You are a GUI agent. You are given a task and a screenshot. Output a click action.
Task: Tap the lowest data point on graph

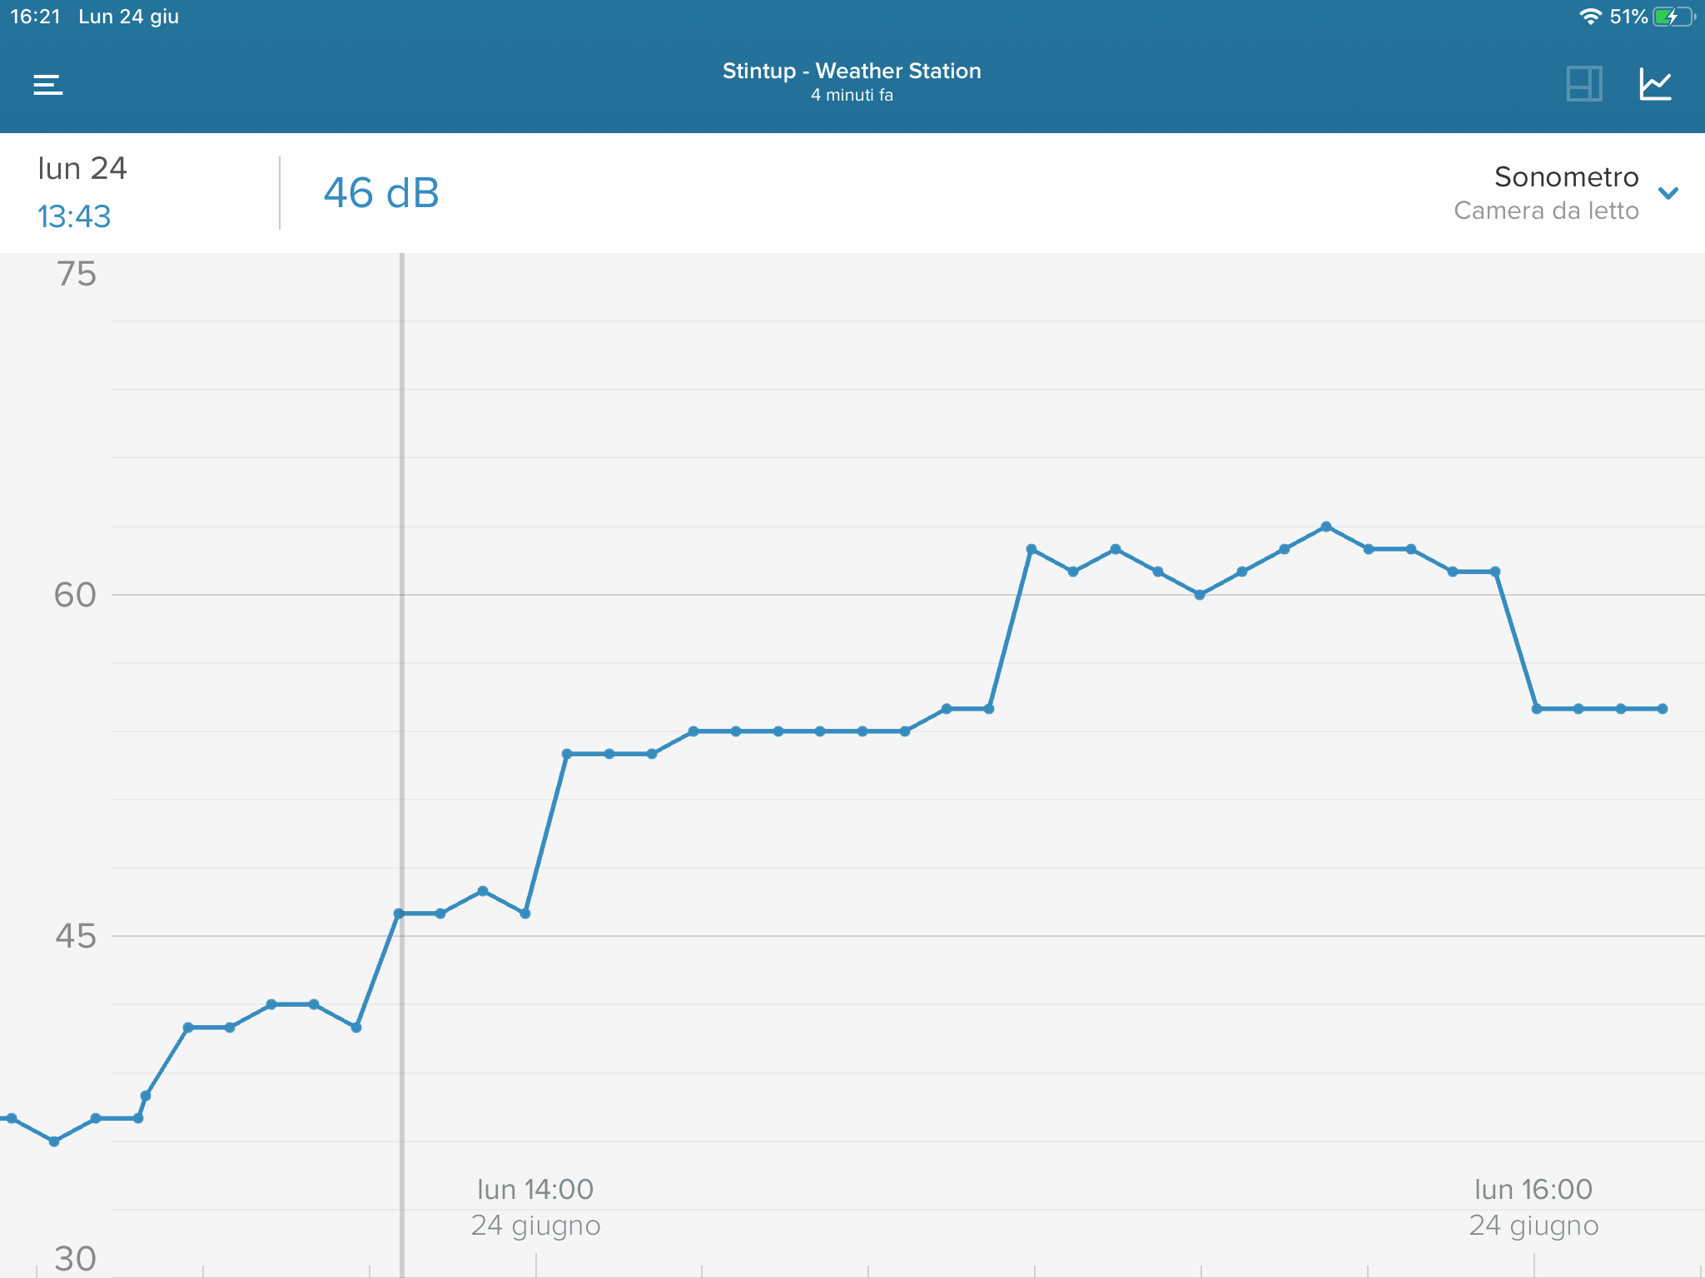54,1142
